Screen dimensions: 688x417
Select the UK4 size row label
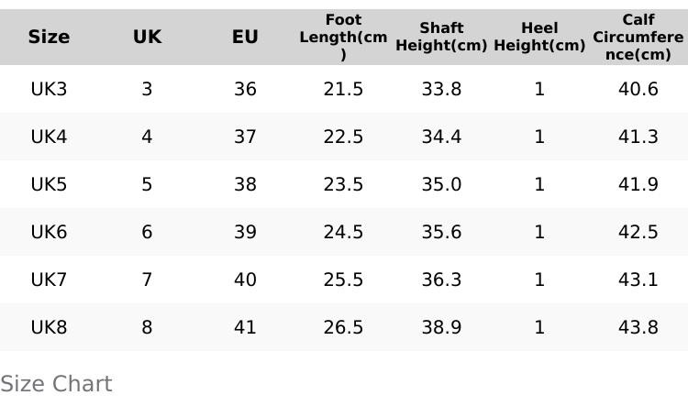click(x=49, y=137)
